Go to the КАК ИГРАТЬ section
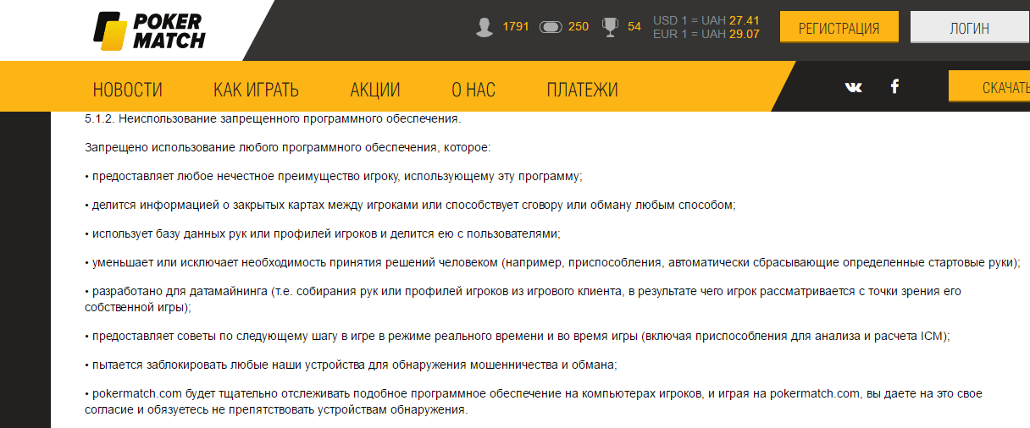Screen dimensions: 1030x428 click(256, 90)
